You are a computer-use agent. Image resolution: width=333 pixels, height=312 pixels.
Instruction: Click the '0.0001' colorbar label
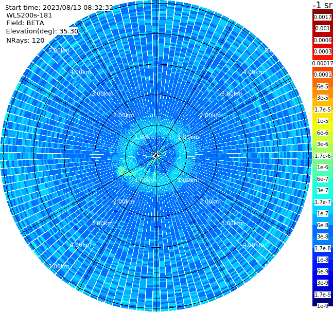pos(323,75)
